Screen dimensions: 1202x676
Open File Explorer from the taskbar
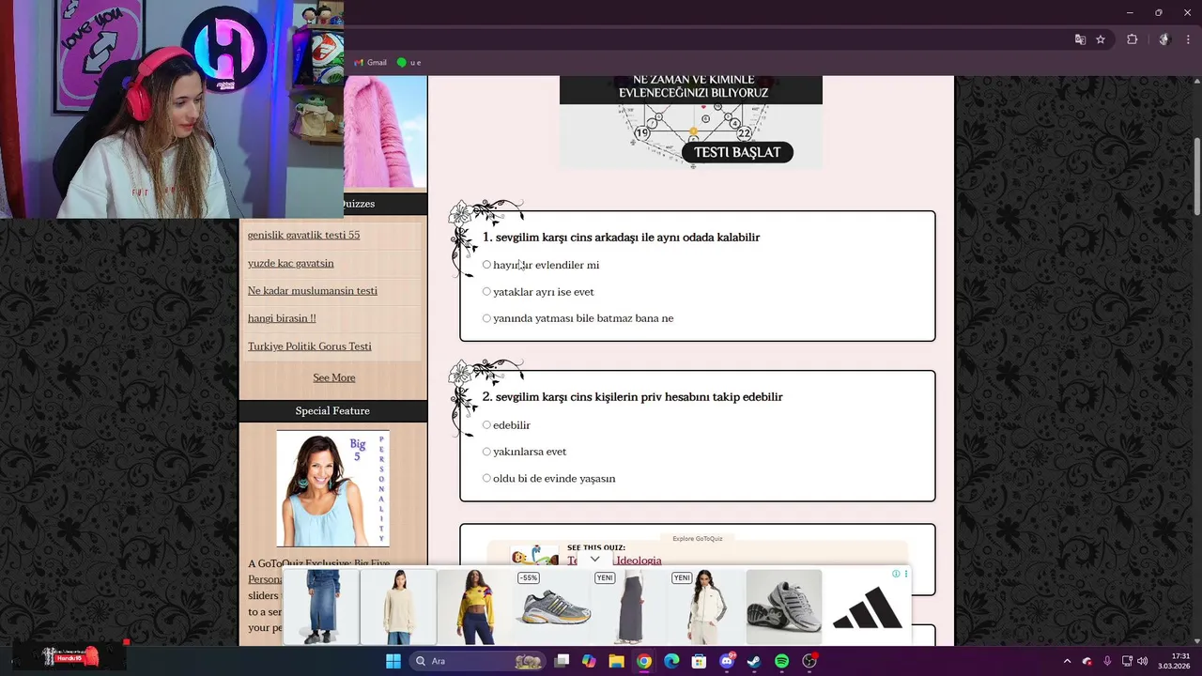(616, 661)
